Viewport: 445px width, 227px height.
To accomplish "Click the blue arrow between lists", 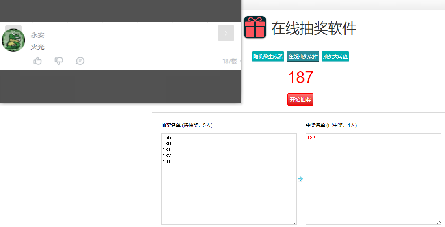I will pyautogui.click(x=300, y=179).
